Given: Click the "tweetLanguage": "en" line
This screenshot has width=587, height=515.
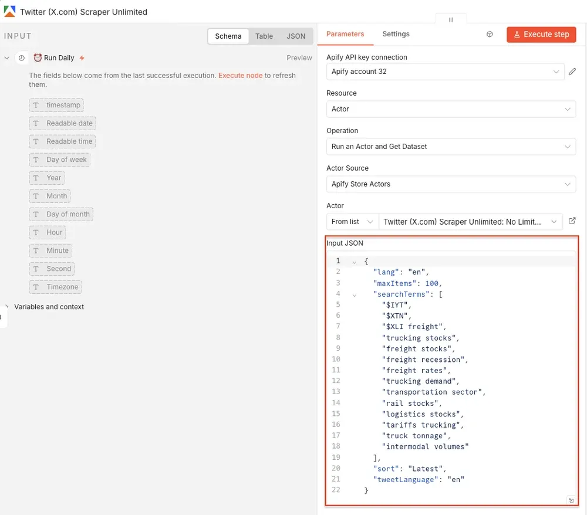Looking at the screenshot, I should click(x=418, y=479).
